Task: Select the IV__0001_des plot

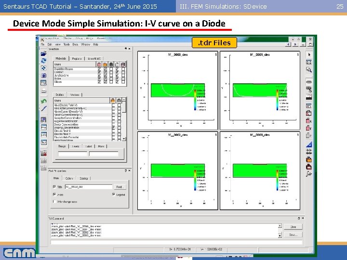Action: [x=260, y=91]
